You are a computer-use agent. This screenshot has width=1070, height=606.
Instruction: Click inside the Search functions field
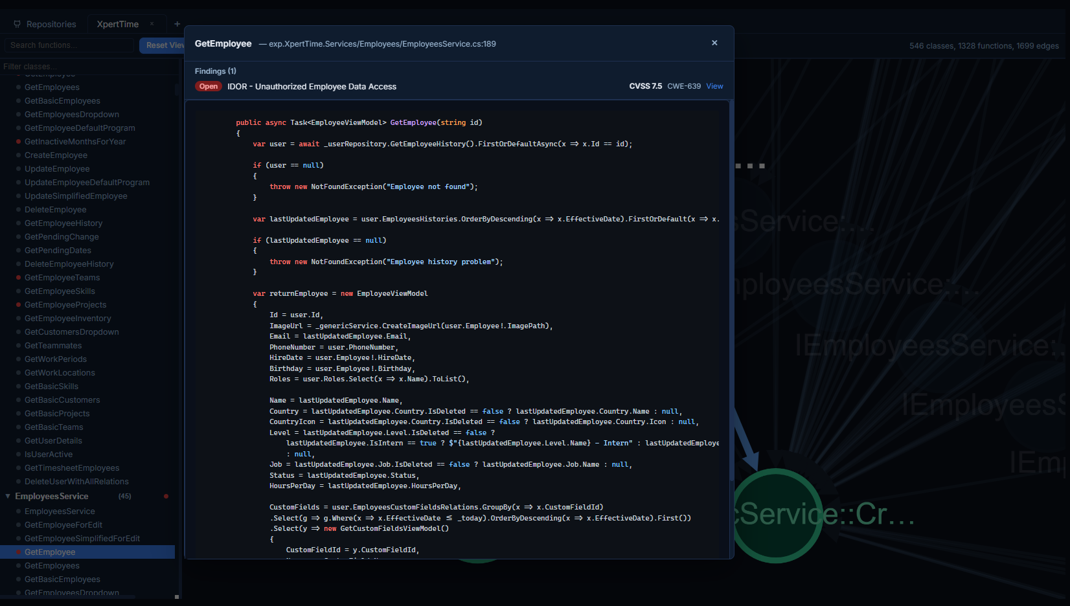[68, 45]
